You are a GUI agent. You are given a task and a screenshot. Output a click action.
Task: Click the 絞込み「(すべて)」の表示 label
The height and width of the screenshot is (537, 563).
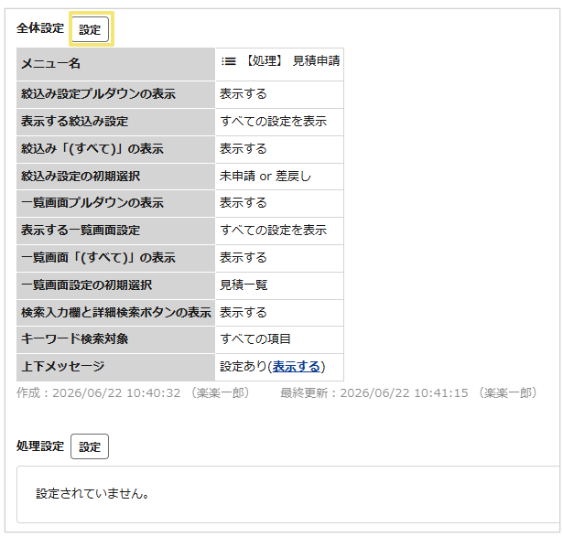coord(92,148)
